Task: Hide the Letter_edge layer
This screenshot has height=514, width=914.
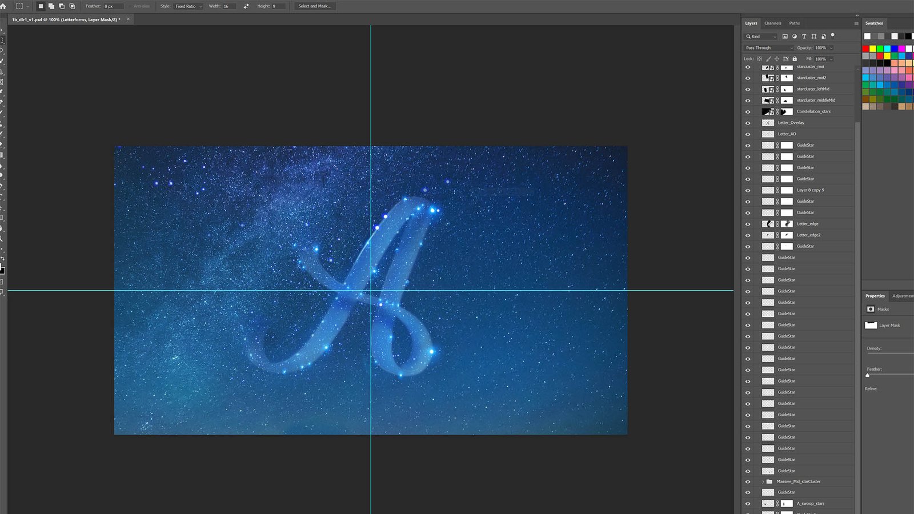Action: (748, 224)
